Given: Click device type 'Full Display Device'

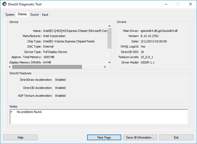Looking at the screenshot, I should [x=55, y=52].
